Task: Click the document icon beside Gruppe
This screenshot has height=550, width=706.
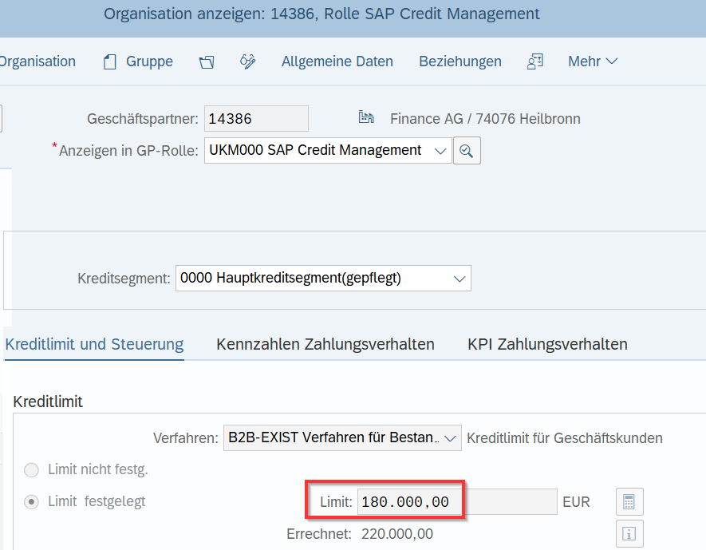Action: (x=109, y=61)
